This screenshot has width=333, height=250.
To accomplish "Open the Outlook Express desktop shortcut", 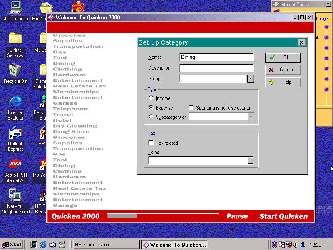I will (15, 134).
